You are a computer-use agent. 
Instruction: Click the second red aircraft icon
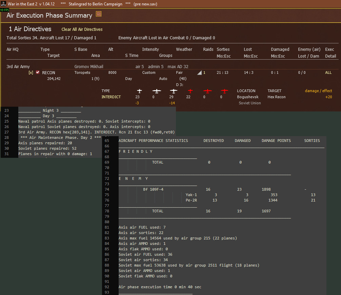pyautogui.click(x=207, y=91)
